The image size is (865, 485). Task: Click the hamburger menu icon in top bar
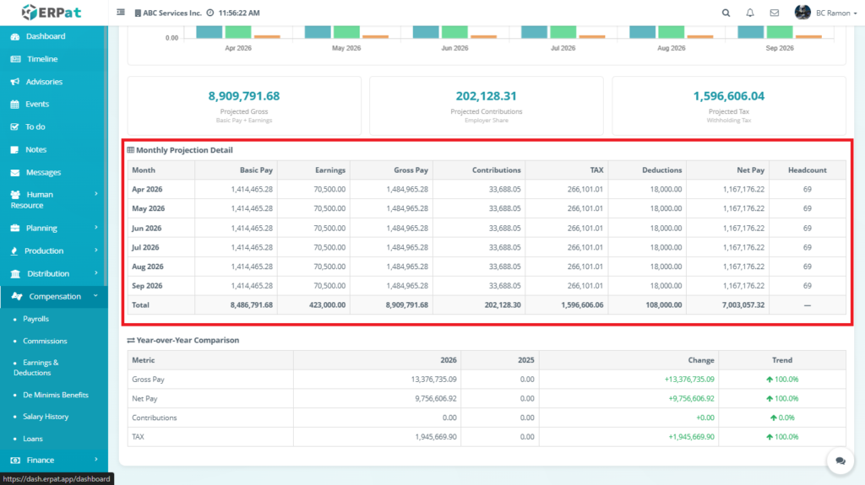click(x=121, y=13)
